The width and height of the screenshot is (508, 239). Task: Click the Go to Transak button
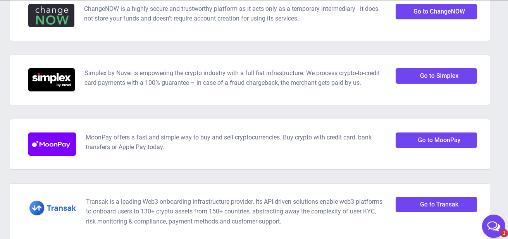click(436, 205)
